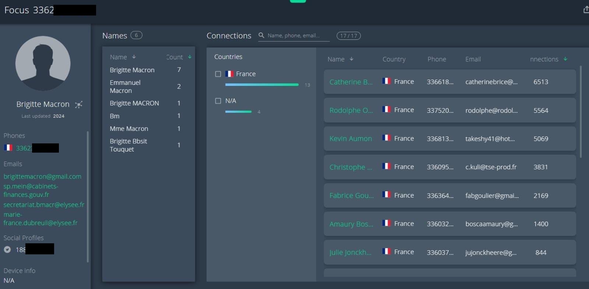The height and width of the screenshot is (289, 589).
Task: Click the default profile avatar picture
Action: tap(43, 63)
